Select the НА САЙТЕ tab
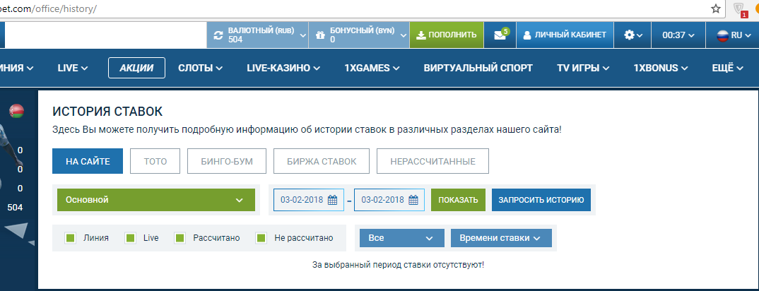The width and height of the screenshot is (759, 291). point(88,161)
